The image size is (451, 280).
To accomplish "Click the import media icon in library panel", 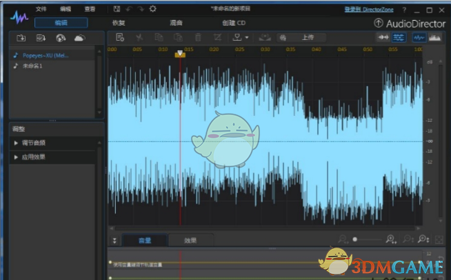I will click(x=21, y=38).
